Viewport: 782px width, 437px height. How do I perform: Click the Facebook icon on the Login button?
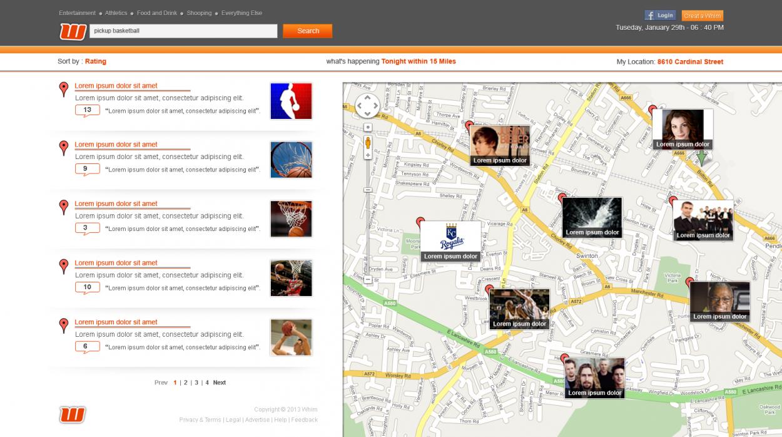[x=651, y=15]
